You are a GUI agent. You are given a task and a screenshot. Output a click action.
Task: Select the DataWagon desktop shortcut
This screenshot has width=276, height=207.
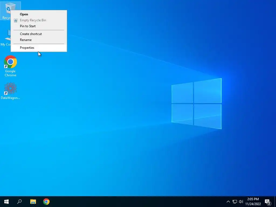coord(11,91)
